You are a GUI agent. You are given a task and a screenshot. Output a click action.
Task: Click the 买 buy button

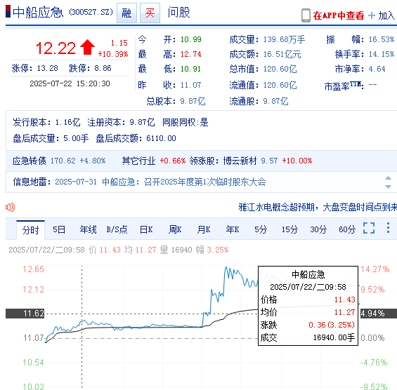[x=150, y=13]
